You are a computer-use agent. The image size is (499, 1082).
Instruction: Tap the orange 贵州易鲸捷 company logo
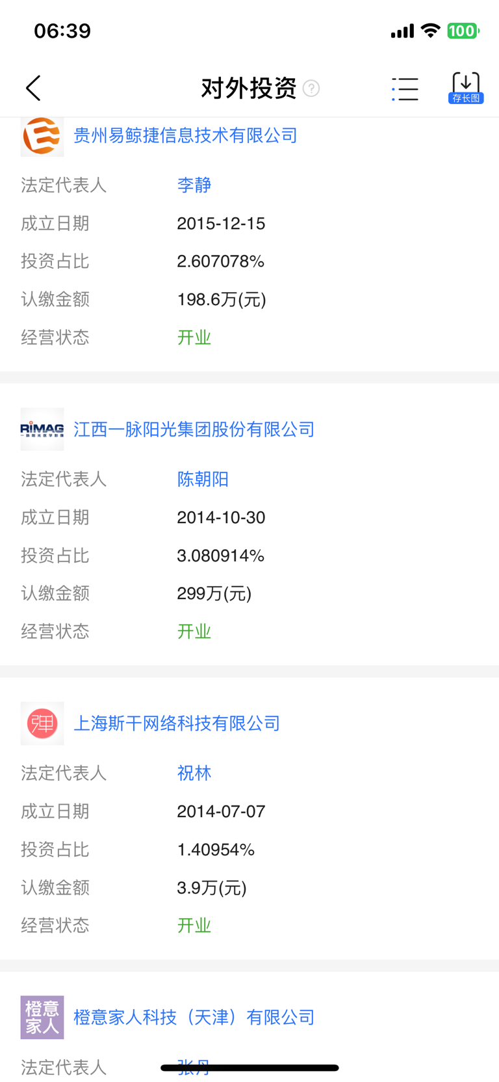click(42, 136)
